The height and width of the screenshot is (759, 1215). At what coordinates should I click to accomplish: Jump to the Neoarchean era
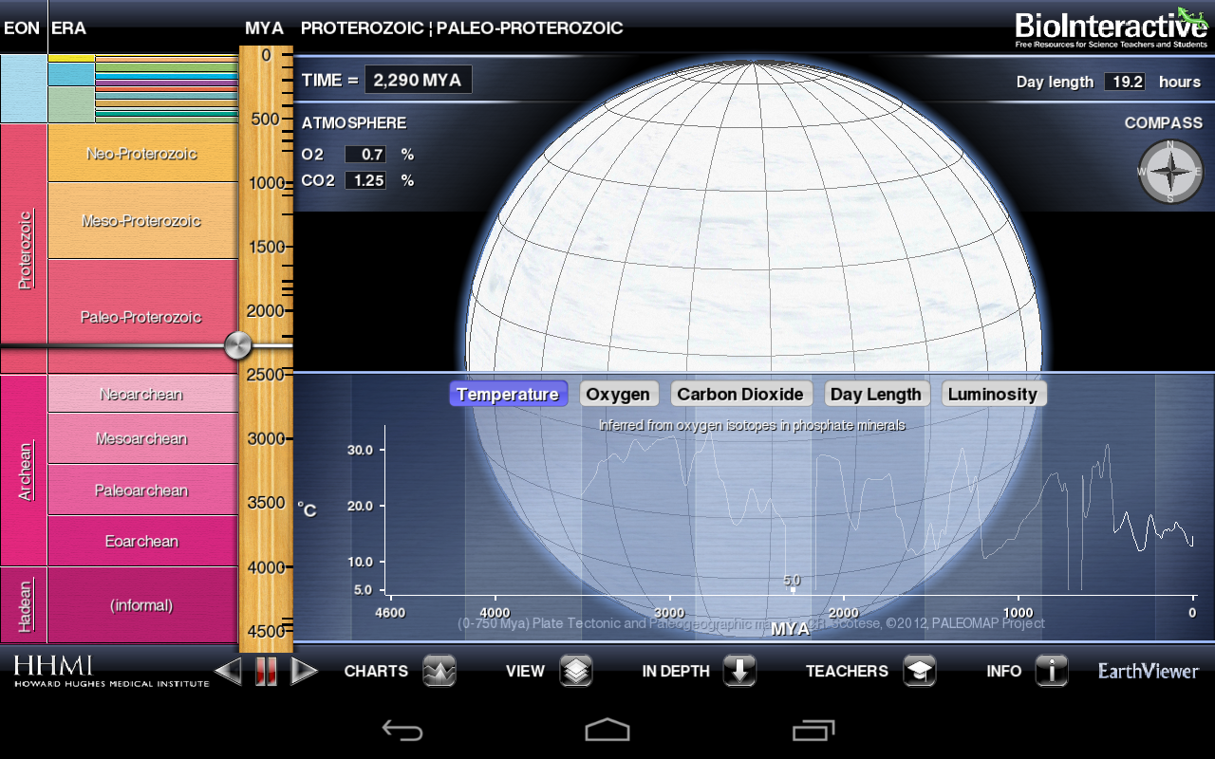point(141,394)
